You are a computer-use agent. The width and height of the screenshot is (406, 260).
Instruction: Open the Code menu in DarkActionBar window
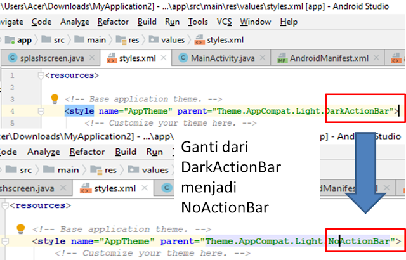click(x=41, y=22)
